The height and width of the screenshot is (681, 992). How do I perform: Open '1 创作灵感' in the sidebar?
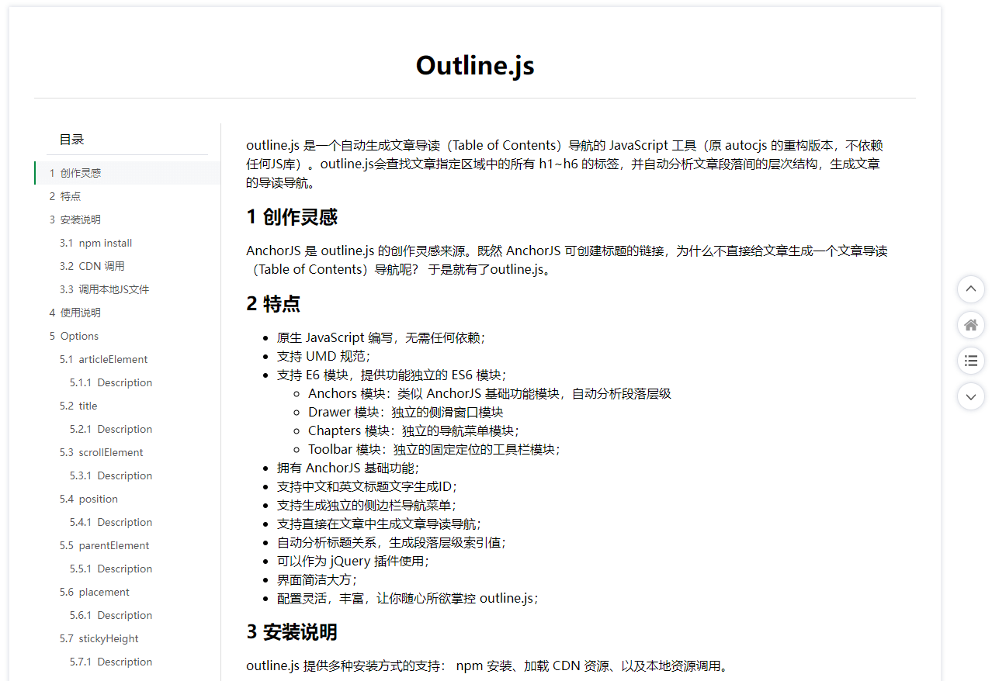point(127,173)
